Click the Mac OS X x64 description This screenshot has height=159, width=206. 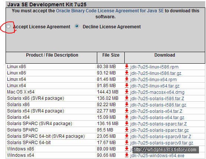[x=21, y=92]
